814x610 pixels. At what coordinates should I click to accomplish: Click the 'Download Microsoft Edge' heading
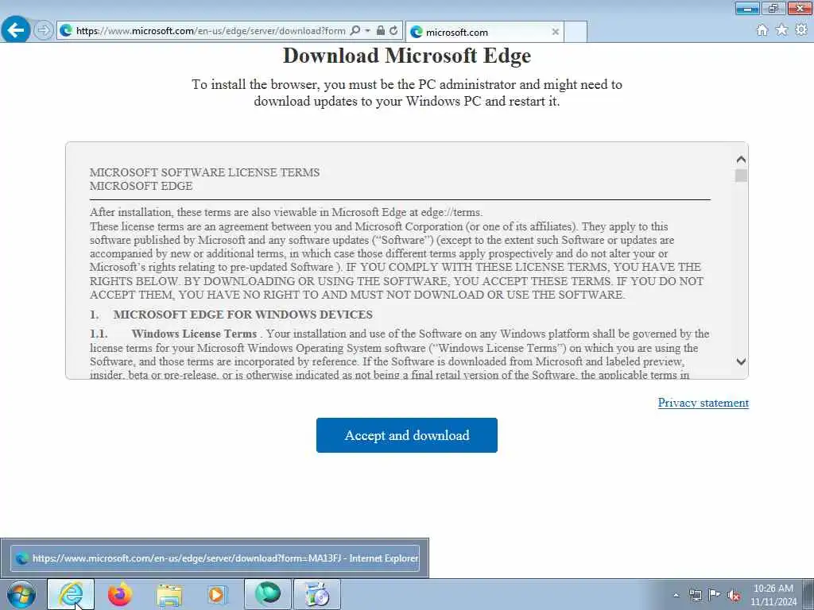coord(406,56)
